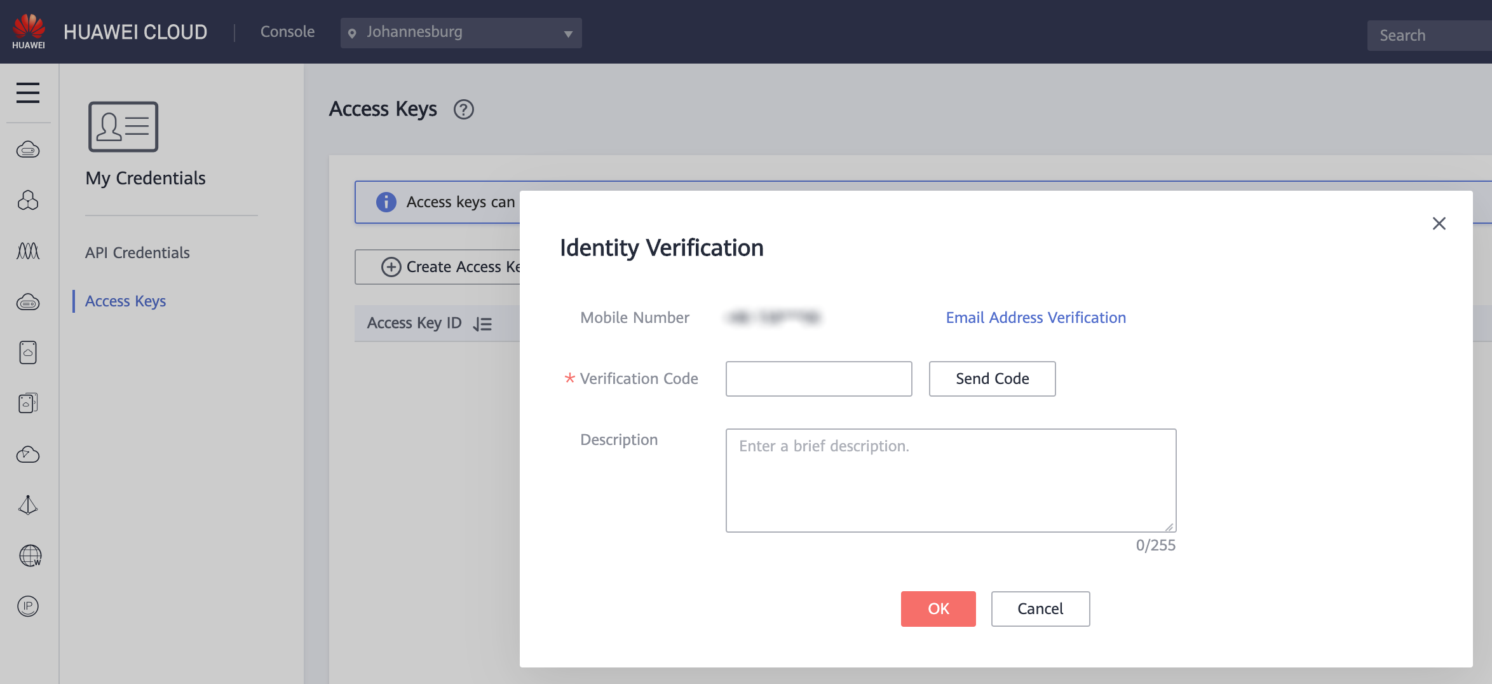Click into the Description text area

point(951,481)
